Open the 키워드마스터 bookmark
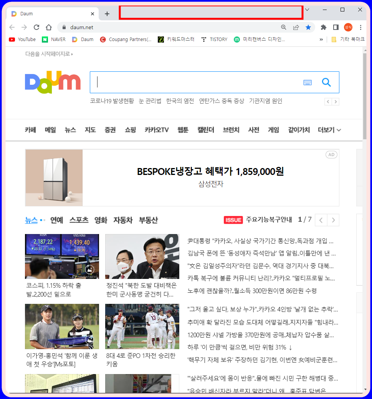Viewport: 372px width, 399px height. point(176,40)
